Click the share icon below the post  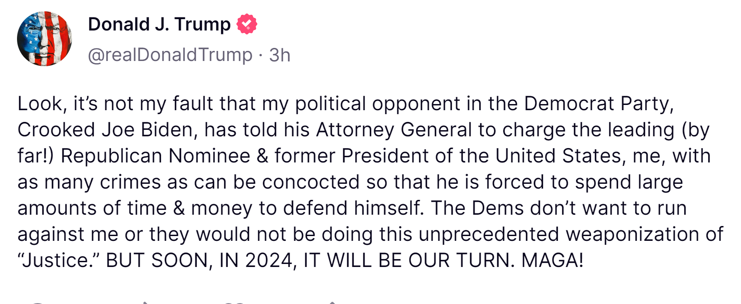[332, 302]
